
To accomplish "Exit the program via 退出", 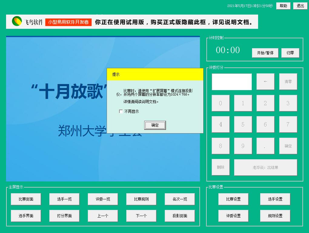I will pos(300,6).
